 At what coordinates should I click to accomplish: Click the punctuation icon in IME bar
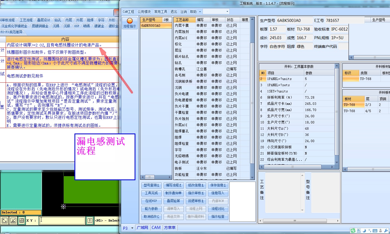369,231
